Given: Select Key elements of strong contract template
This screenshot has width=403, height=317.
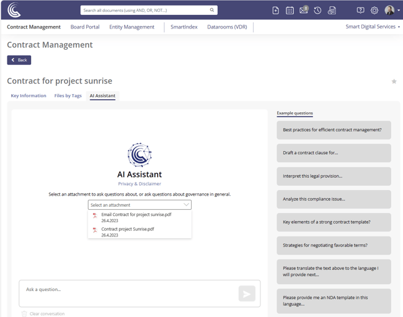Looking at the screenshot, I should pyautogui.click(x=334, y=222).
